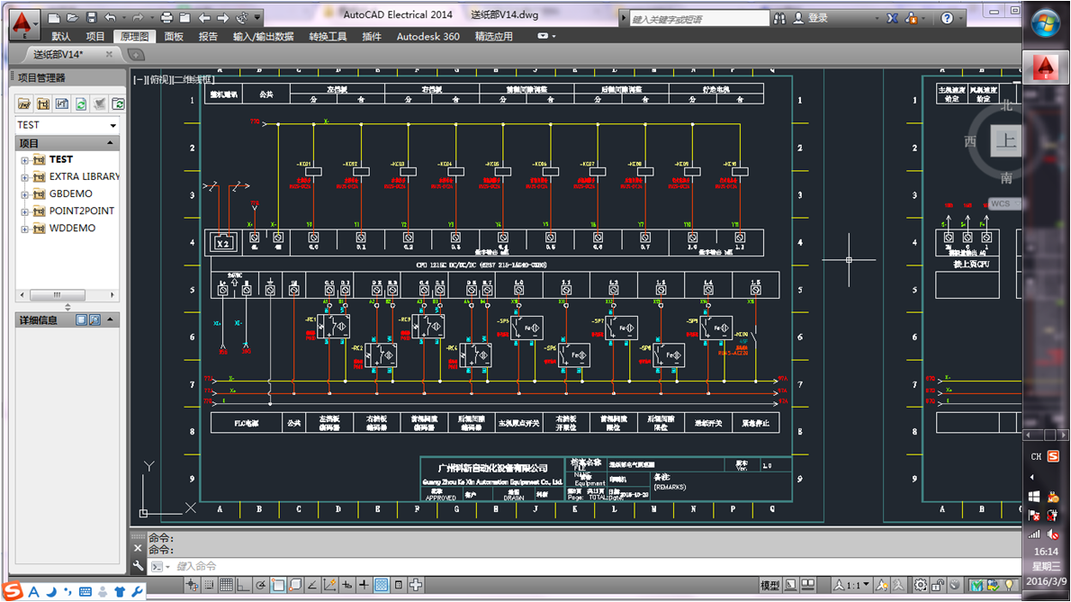Click the Save icon in quick access toolbar

pyautogui.click(x=91, y=18)
